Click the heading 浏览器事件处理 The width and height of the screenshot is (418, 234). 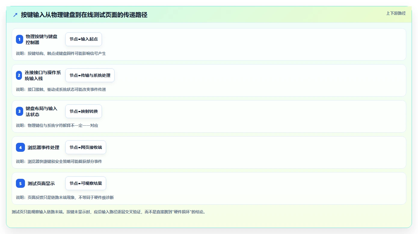click(44, 147)
